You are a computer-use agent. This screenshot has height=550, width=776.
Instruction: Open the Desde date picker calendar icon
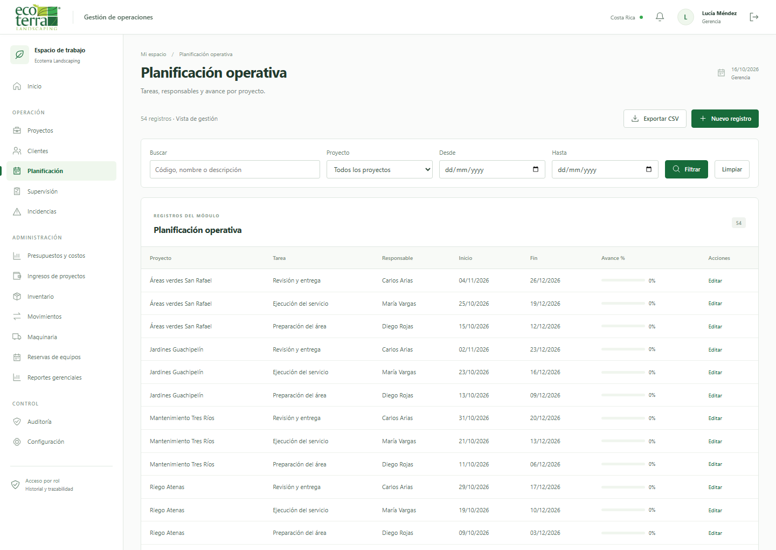536,169
